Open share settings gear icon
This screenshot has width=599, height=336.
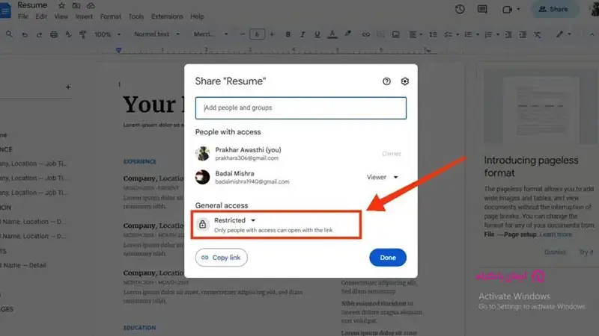pyautogui.click(x=405, y=81)
